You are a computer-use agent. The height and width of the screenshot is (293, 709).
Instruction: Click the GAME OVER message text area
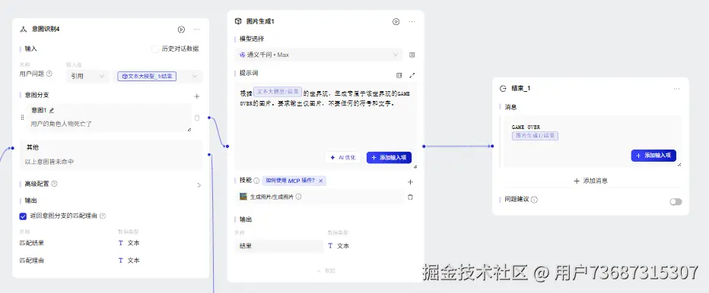click(x=593, y=141)
